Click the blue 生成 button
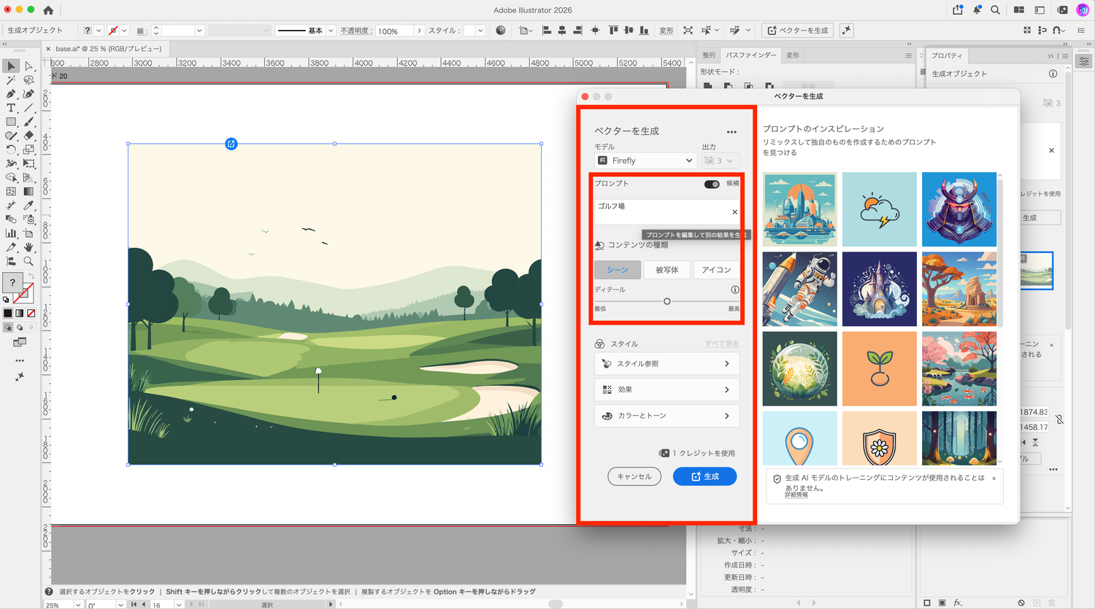The width and height of the screenshot is (1095, 609). (x=704, y=476)
